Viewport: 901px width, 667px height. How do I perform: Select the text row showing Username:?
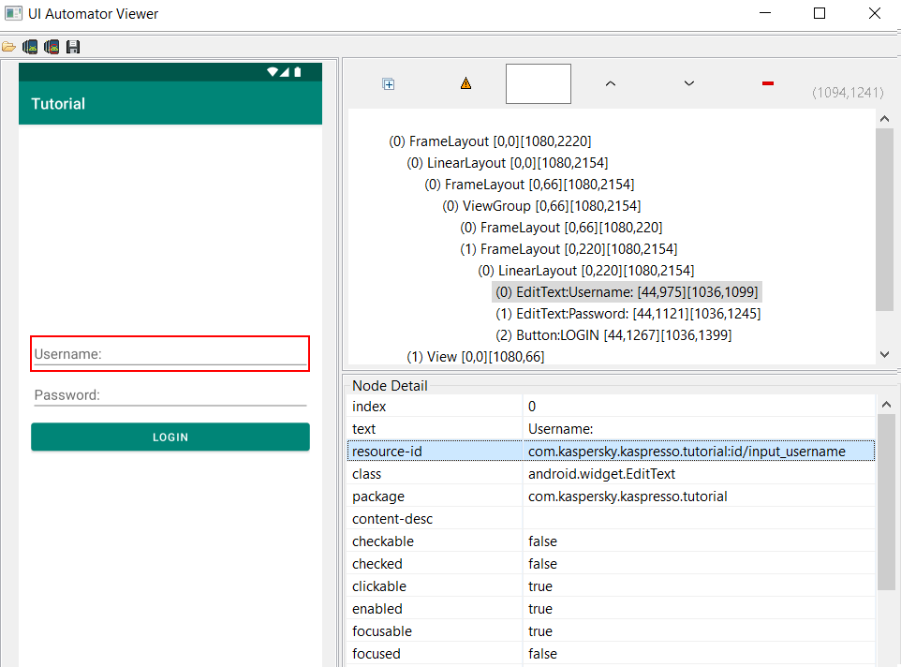[x=612, y=428]
